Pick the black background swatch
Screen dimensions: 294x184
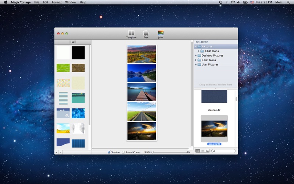(x=78, y=53)
